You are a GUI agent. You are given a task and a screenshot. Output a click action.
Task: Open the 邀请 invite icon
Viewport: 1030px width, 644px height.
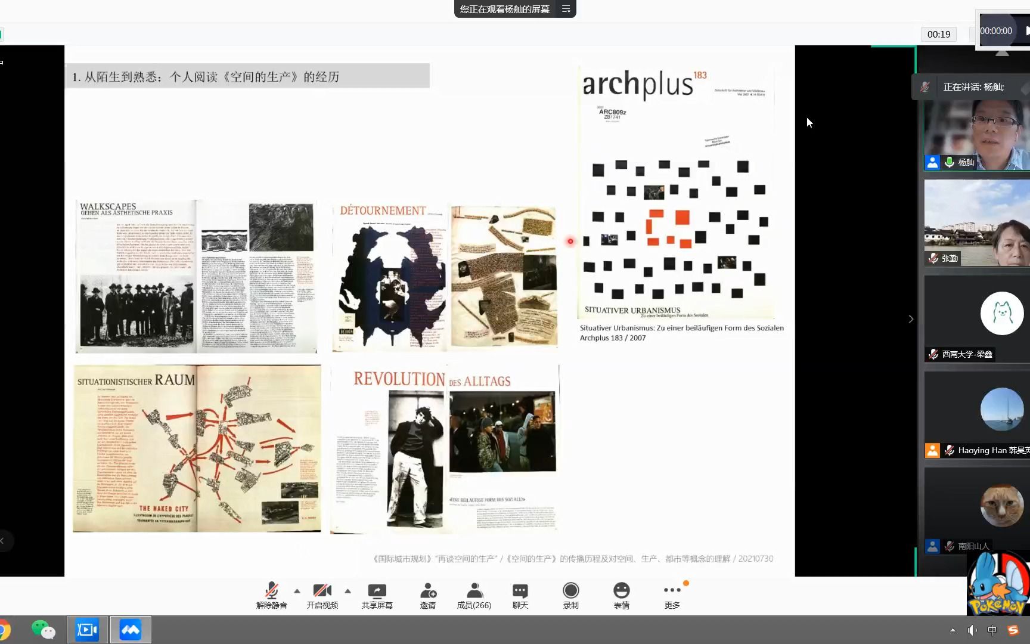point(428,596)
